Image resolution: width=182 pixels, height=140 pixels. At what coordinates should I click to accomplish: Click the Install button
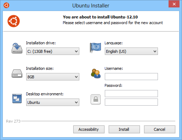(124, 129)
